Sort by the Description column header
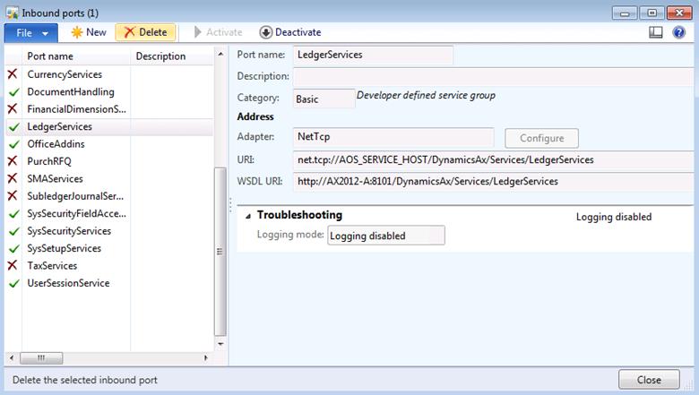699x395 pixels. [172, 56]
